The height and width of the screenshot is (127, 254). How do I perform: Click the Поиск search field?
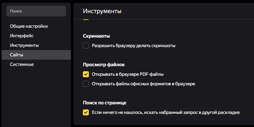point(36,11)
